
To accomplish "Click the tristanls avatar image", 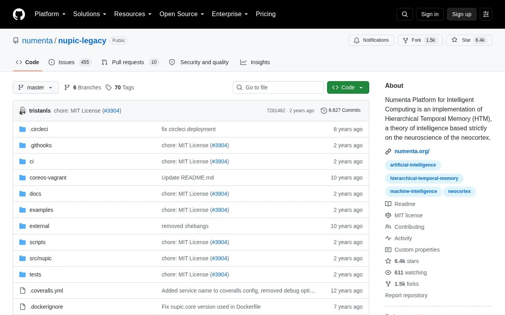I will click(22, 111).
